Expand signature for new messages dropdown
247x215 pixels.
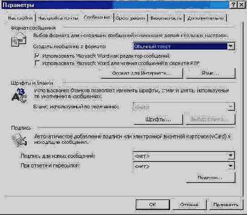coord(231,156)
